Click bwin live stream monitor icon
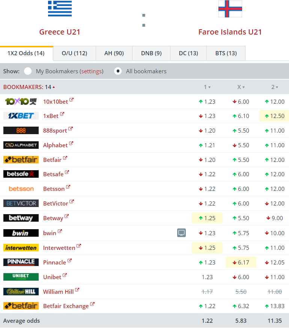Screen dimensions: 289x328 click(181, 233)
